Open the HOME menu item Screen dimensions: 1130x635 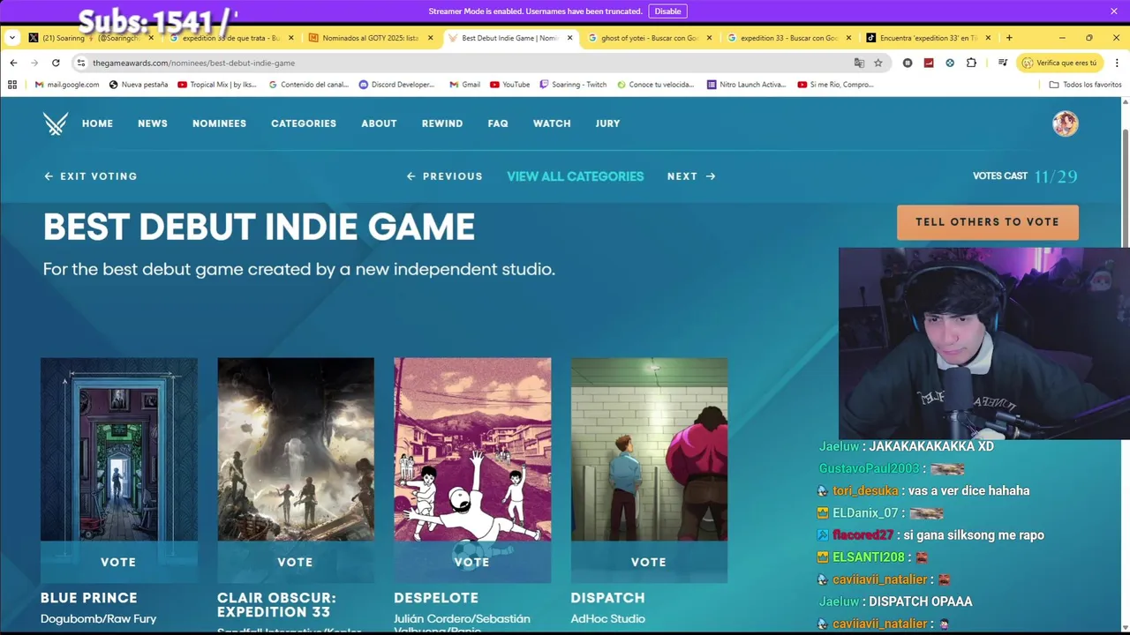97,123
